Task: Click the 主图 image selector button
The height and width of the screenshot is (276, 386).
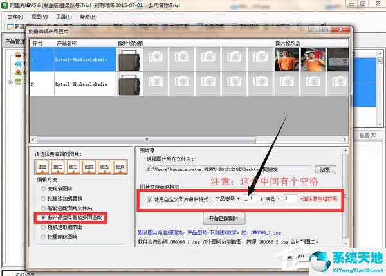Action: [42, 167]
